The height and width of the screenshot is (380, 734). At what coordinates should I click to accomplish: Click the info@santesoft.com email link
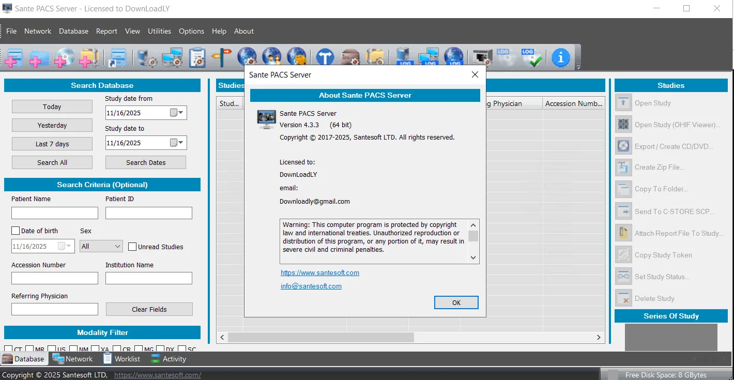click(311, 286)
